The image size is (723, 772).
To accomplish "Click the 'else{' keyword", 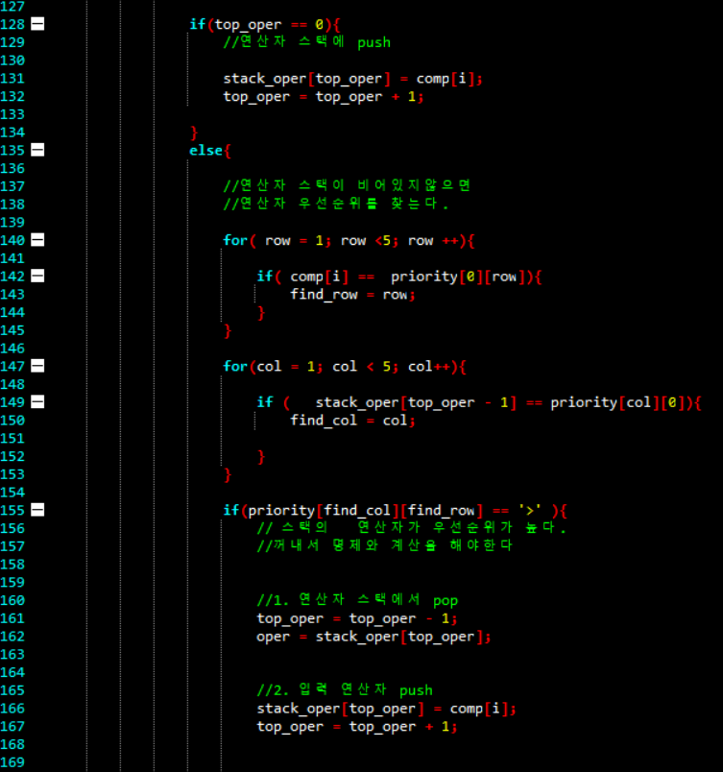I will [x=210, y=151].
